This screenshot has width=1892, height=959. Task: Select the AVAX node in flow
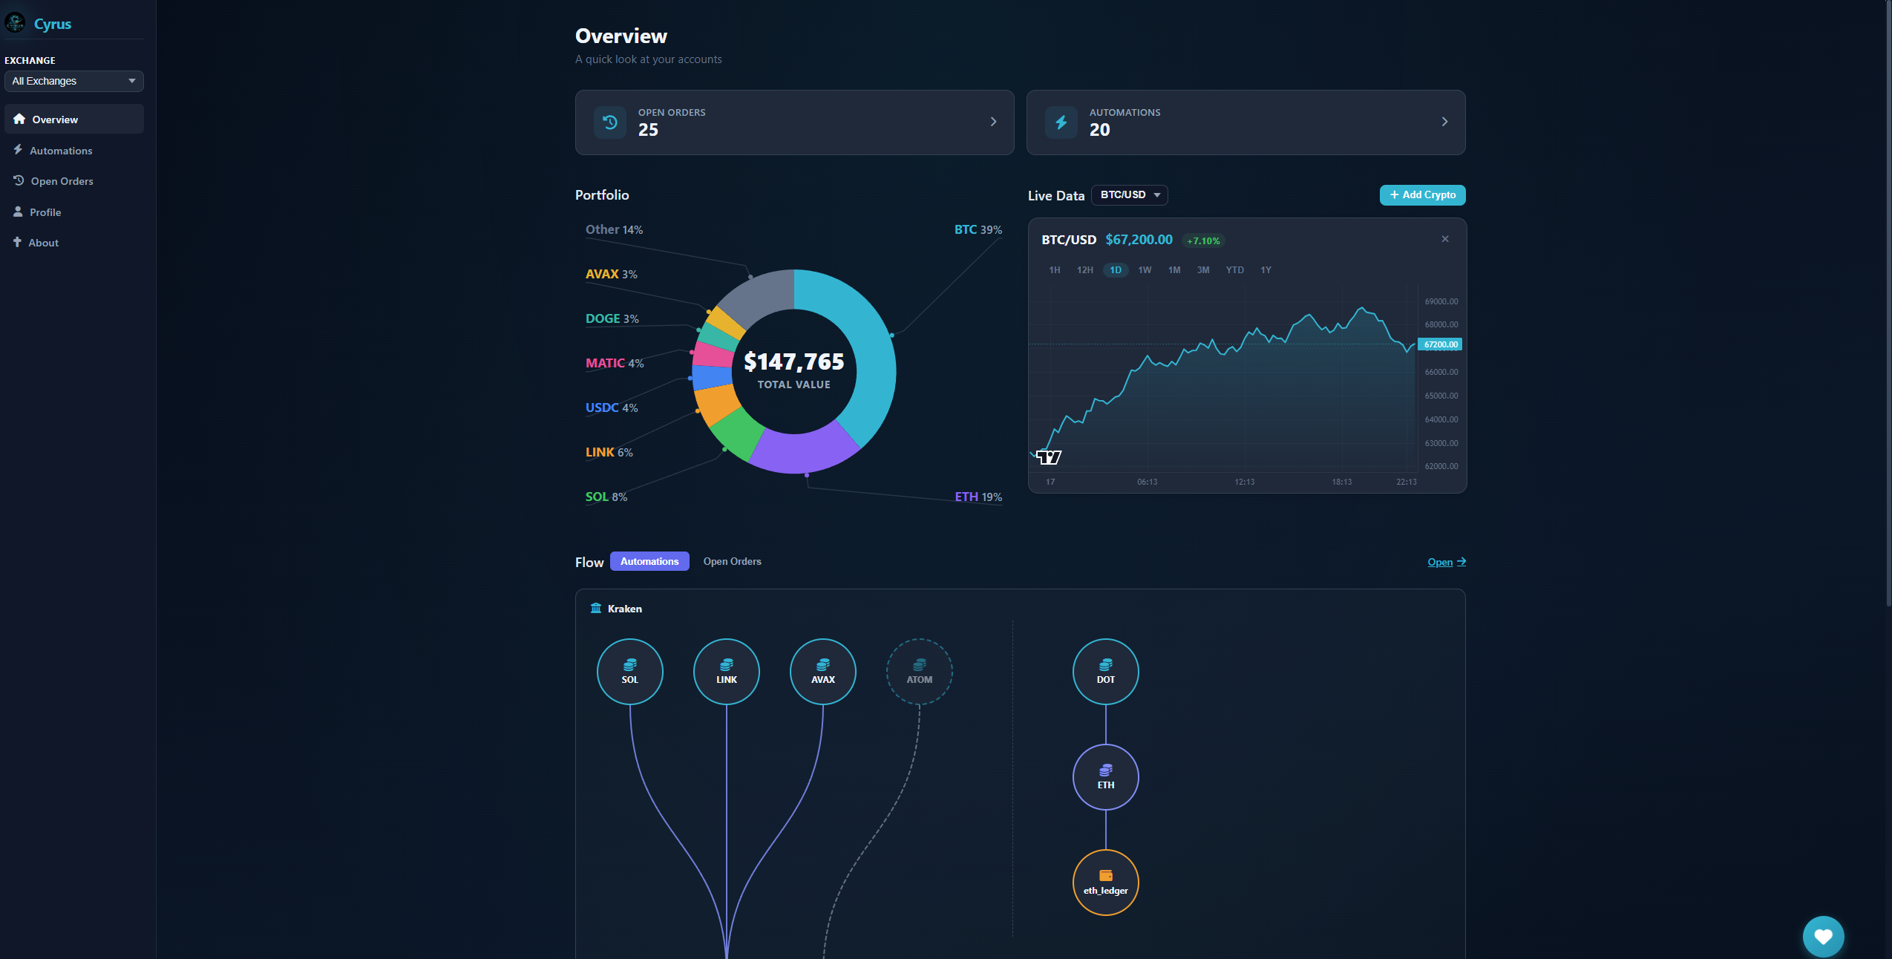[823, 672]
